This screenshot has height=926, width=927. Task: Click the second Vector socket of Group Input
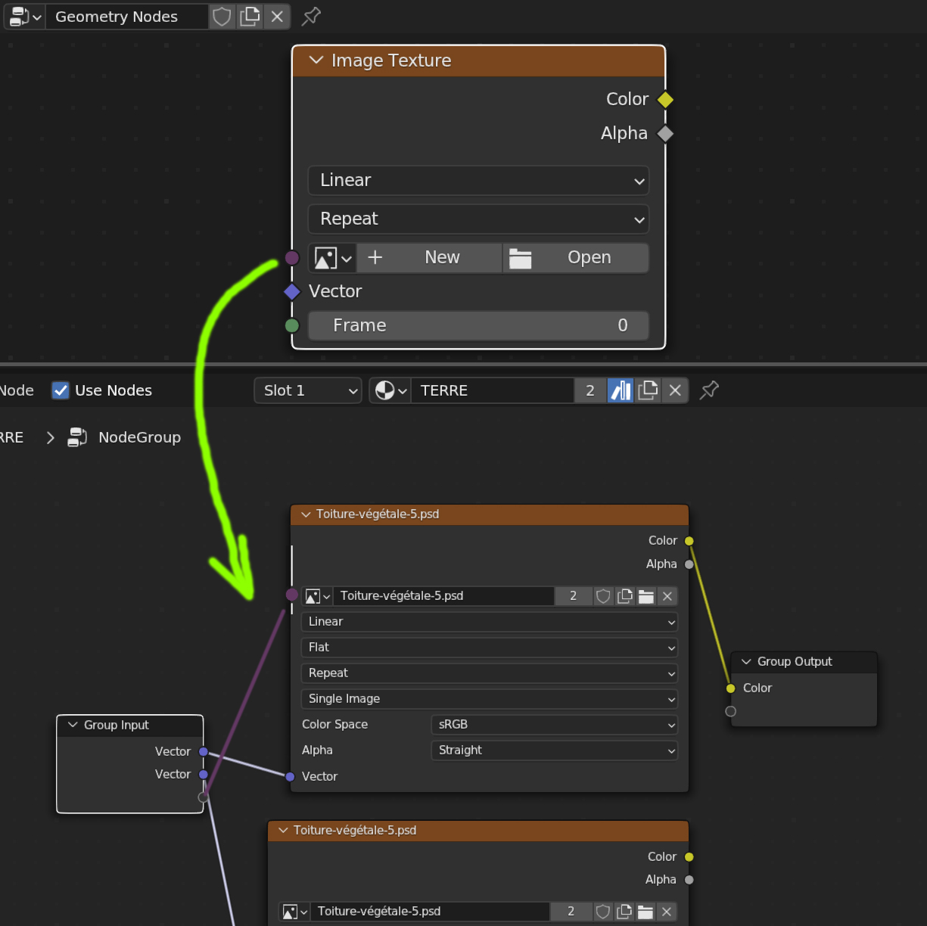tap(204, 775)
